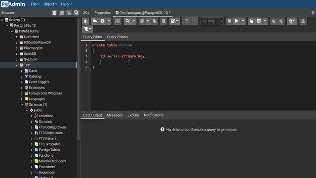316x178 pixels.
Task: Collapse the Databases (8) node
Action: point(12,31)
